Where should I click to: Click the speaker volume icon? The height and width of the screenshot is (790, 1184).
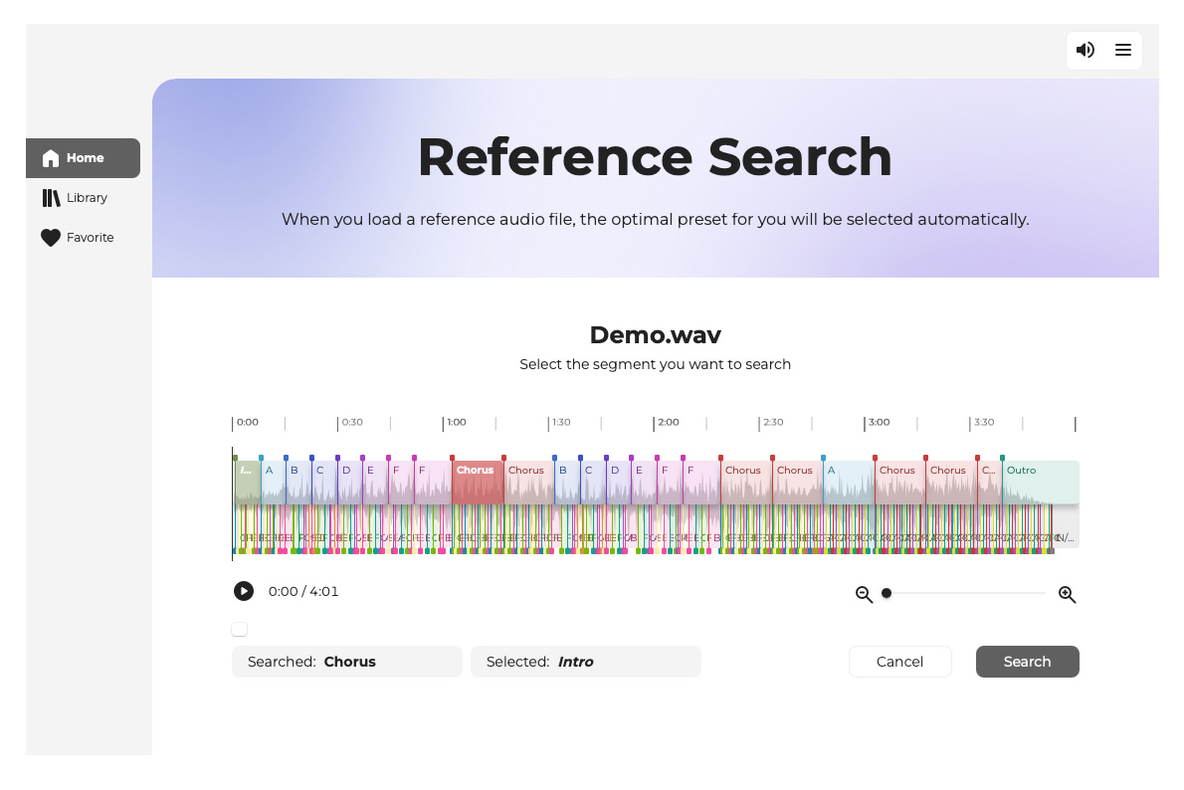tap(1085, 50)
